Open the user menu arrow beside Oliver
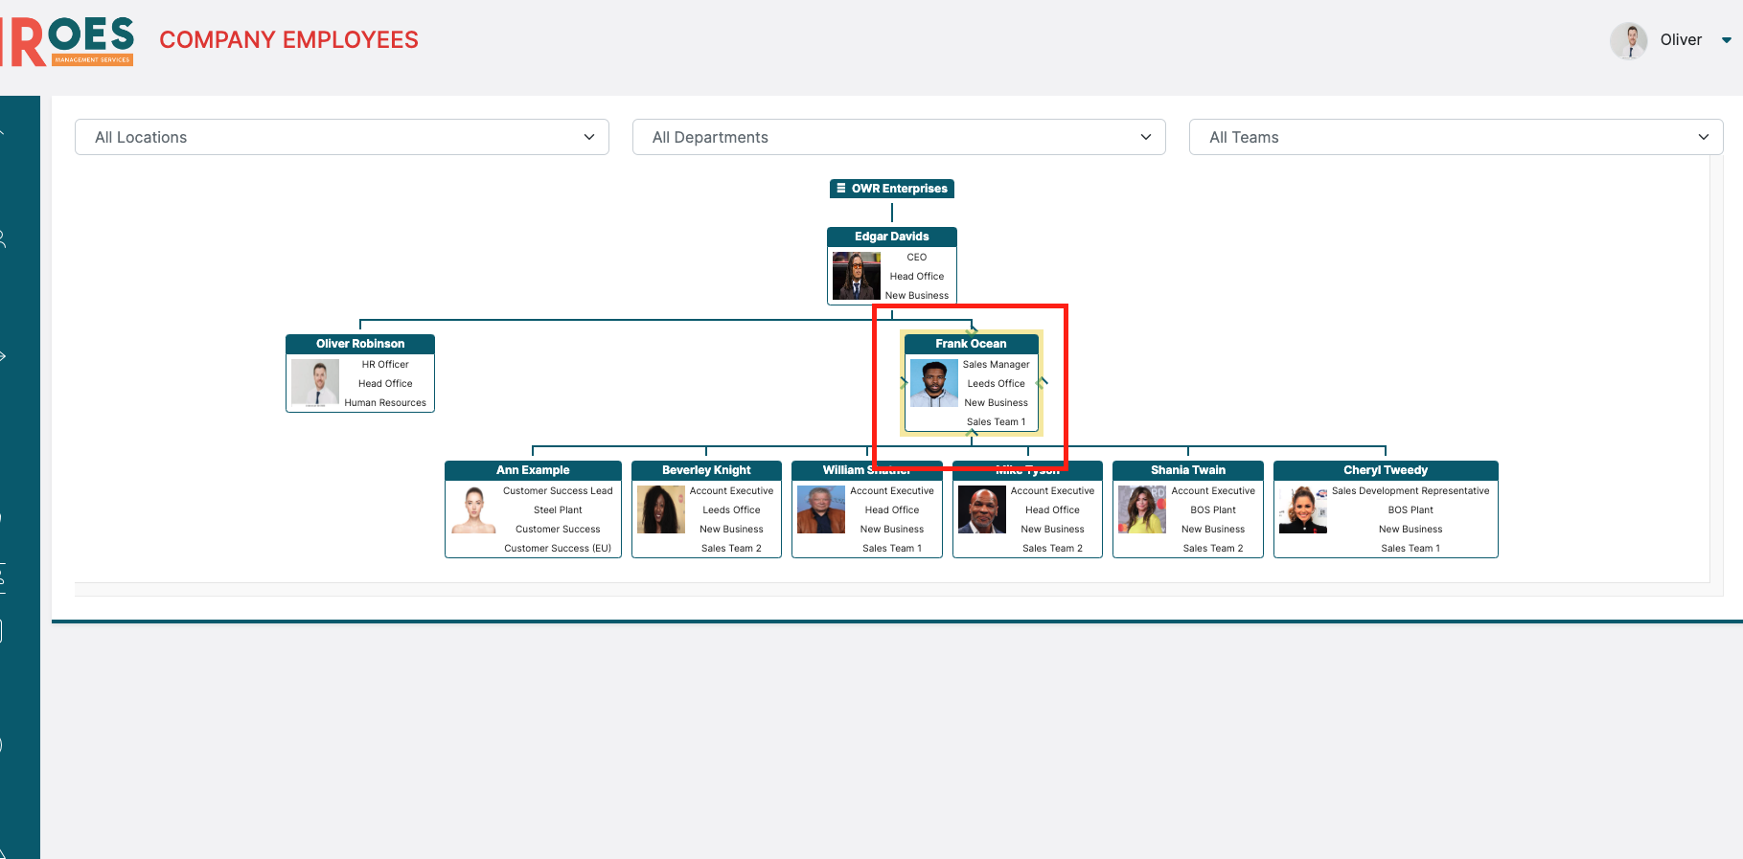Viewport: 1743px width, 859px height. [x=1726, y=40]
